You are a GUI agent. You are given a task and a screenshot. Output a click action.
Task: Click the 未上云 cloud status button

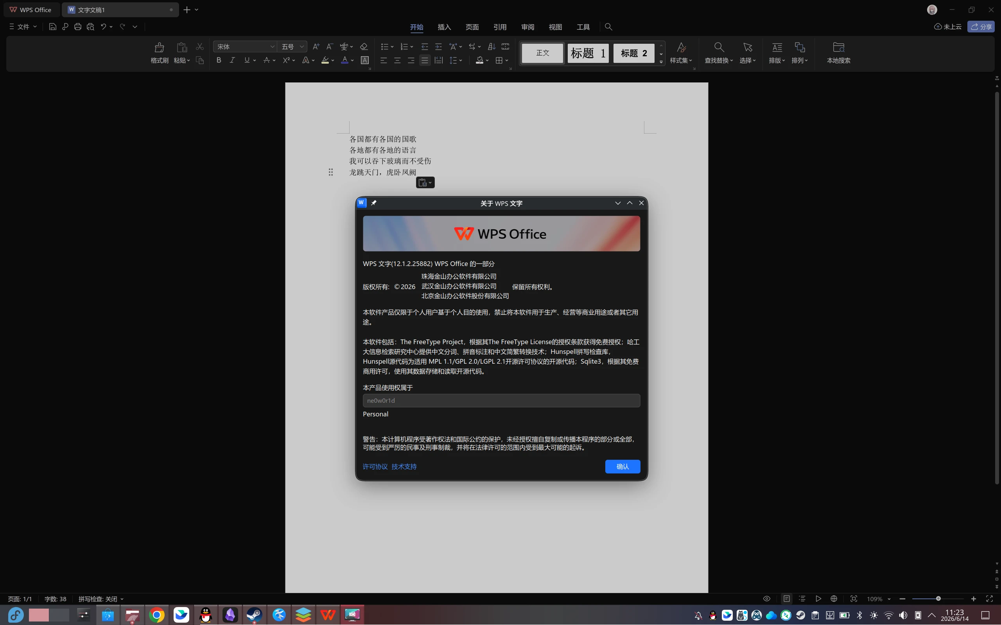pyautogui.click(x=948, y=27)
